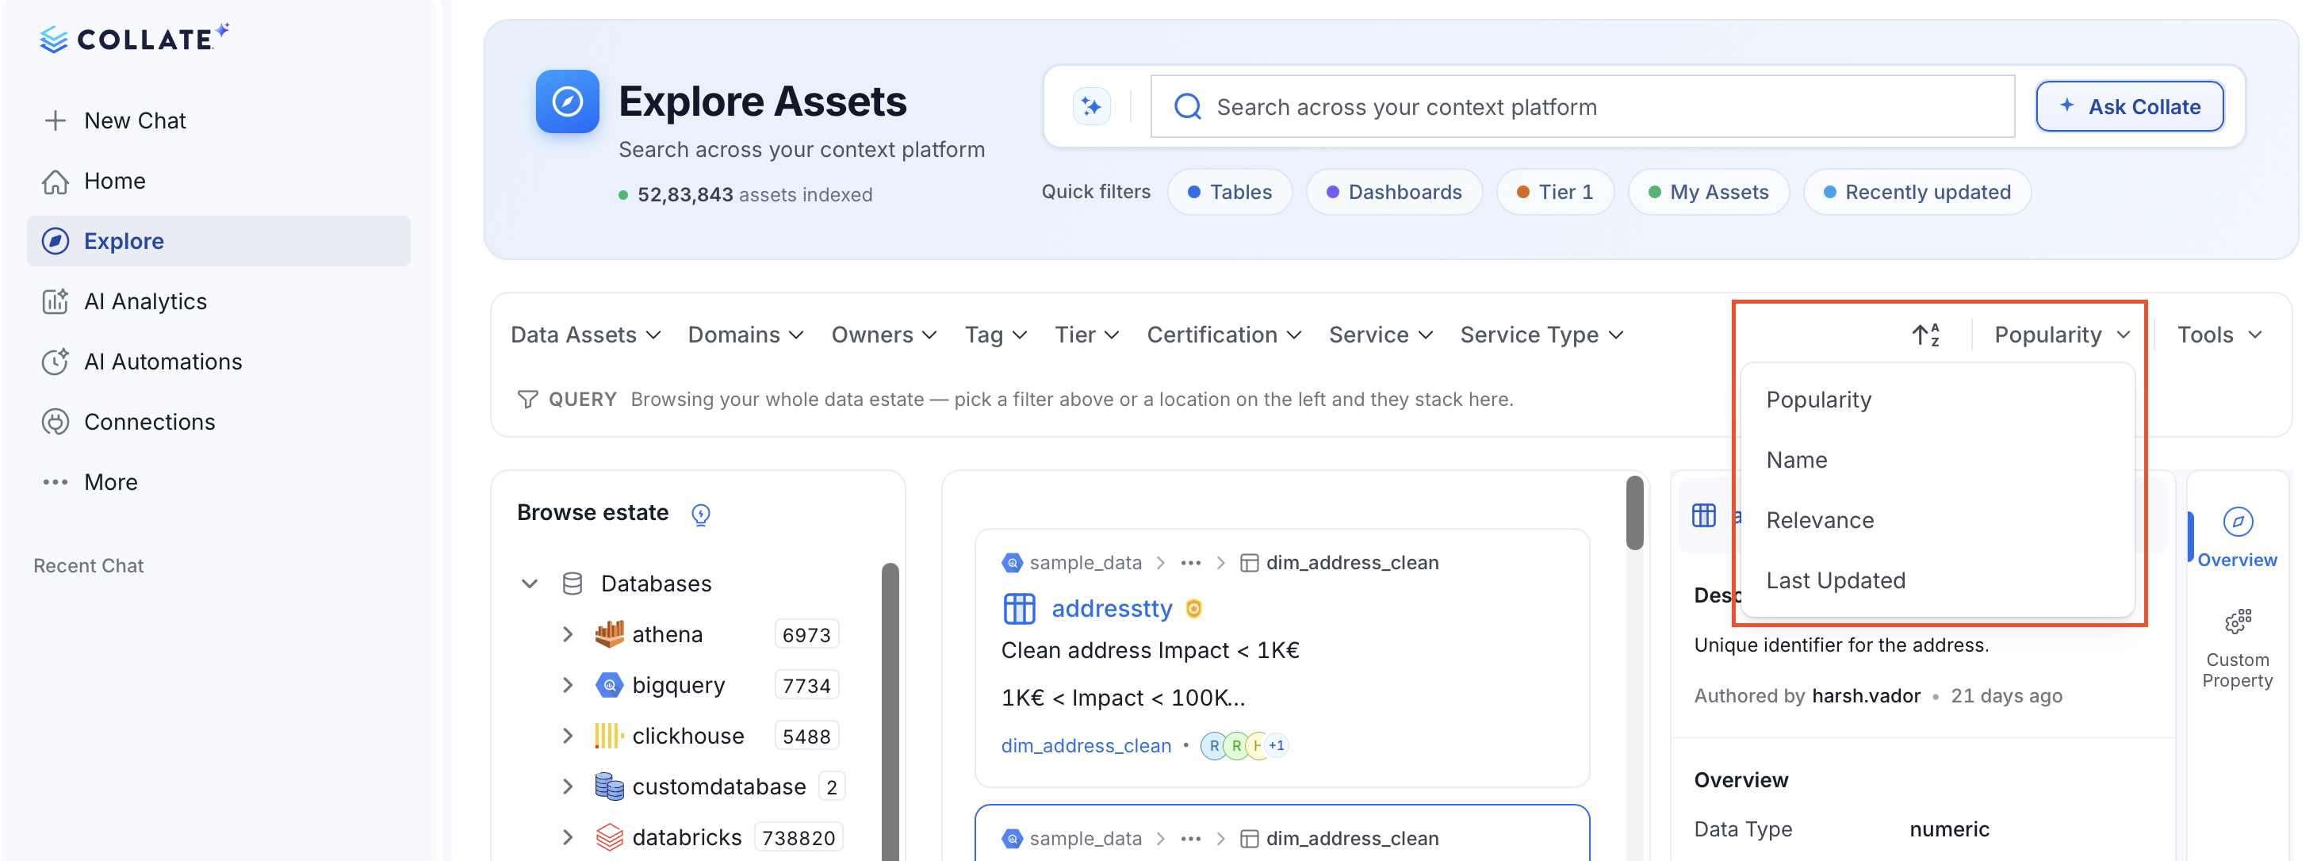The image size is (2317, 861).
Task: Open the Tier filter dropdown
Action: [1086, 335]
